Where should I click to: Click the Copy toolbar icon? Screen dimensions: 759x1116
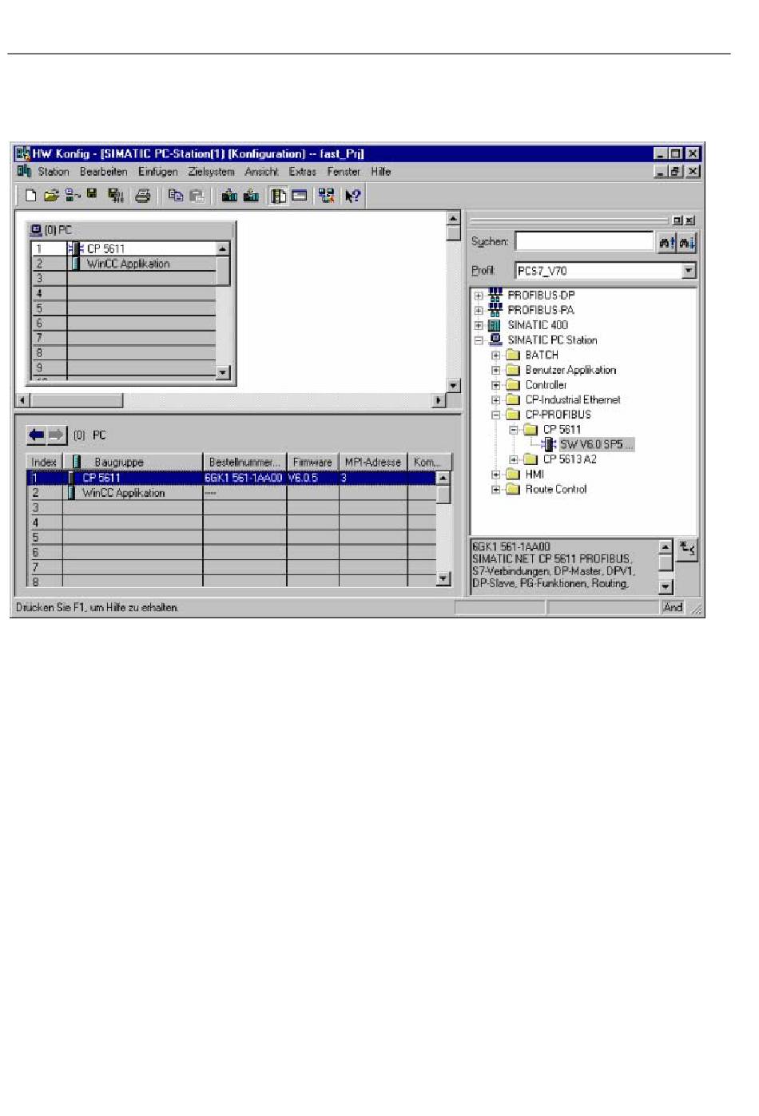(x=176, y=196)
